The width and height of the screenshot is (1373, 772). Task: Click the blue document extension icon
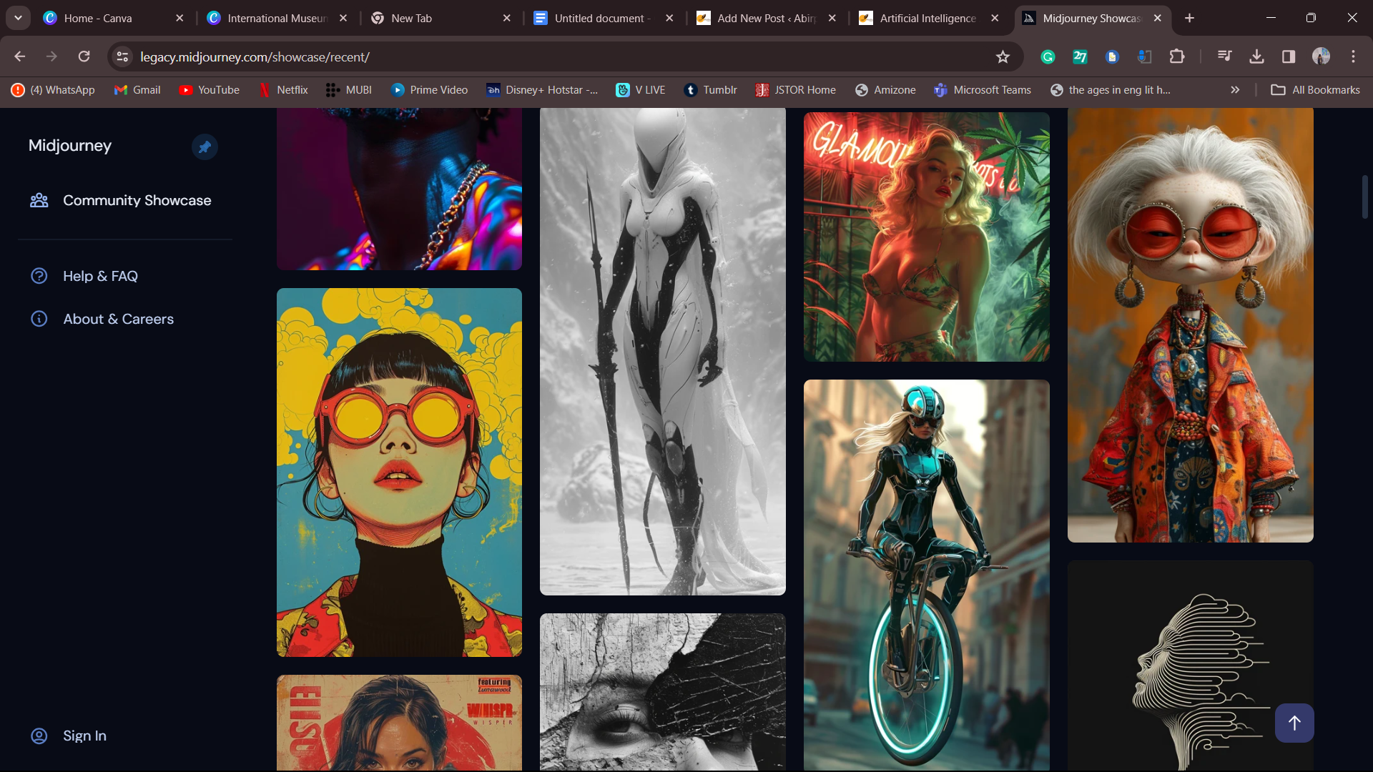click(x=1112, y=56)
